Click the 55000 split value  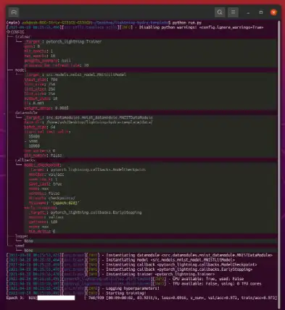(34, 136)
